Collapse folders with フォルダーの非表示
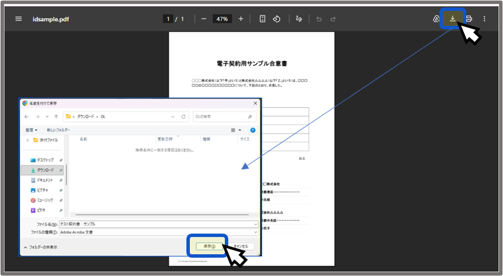The width and height of the screenshot is (503, 276). 40,247
